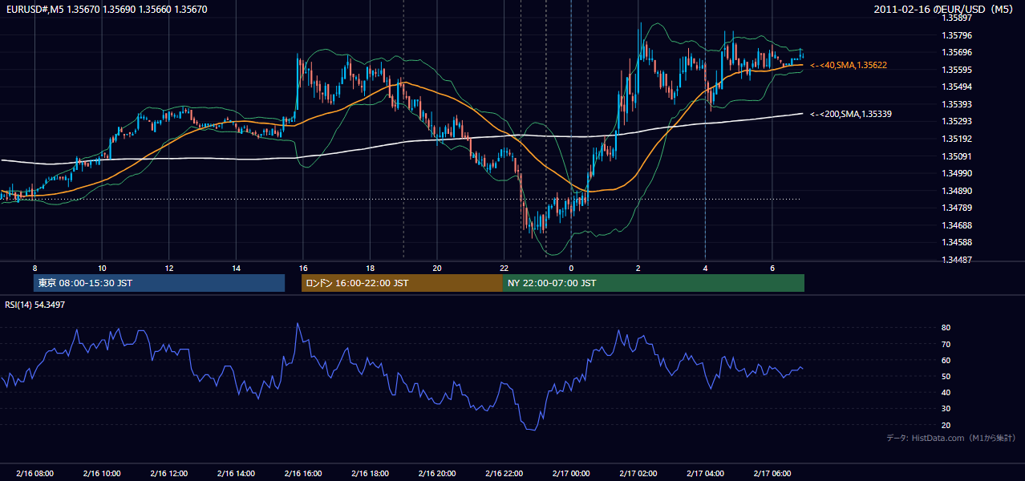Click the 2/17 00:00 time label
This screenshot has width=1025, height=481.
[x=571, y=473]
